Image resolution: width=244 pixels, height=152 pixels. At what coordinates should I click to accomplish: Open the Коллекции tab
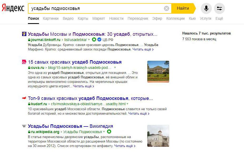pyautogui.click(x=175, y=18)
